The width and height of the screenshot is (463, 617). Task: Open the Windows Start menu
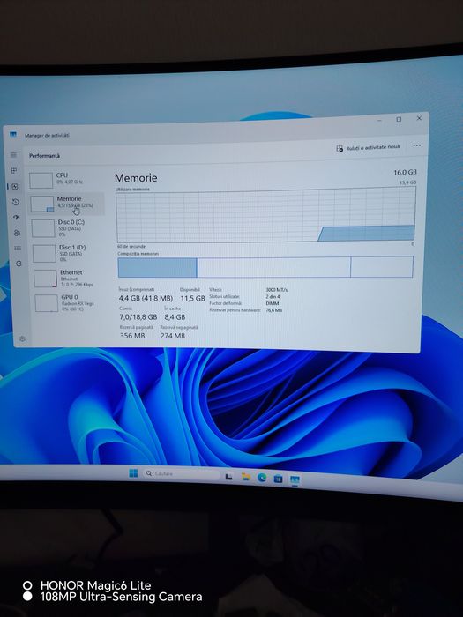click(x=133, y=473)
